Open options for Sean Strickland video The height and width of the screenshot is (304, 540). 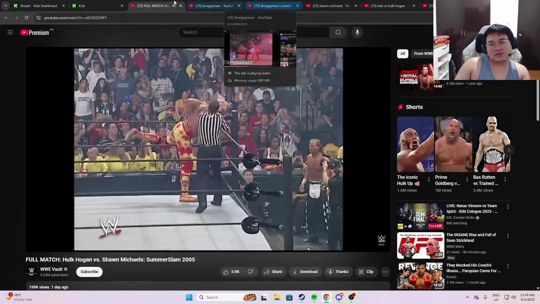[508, 236]
